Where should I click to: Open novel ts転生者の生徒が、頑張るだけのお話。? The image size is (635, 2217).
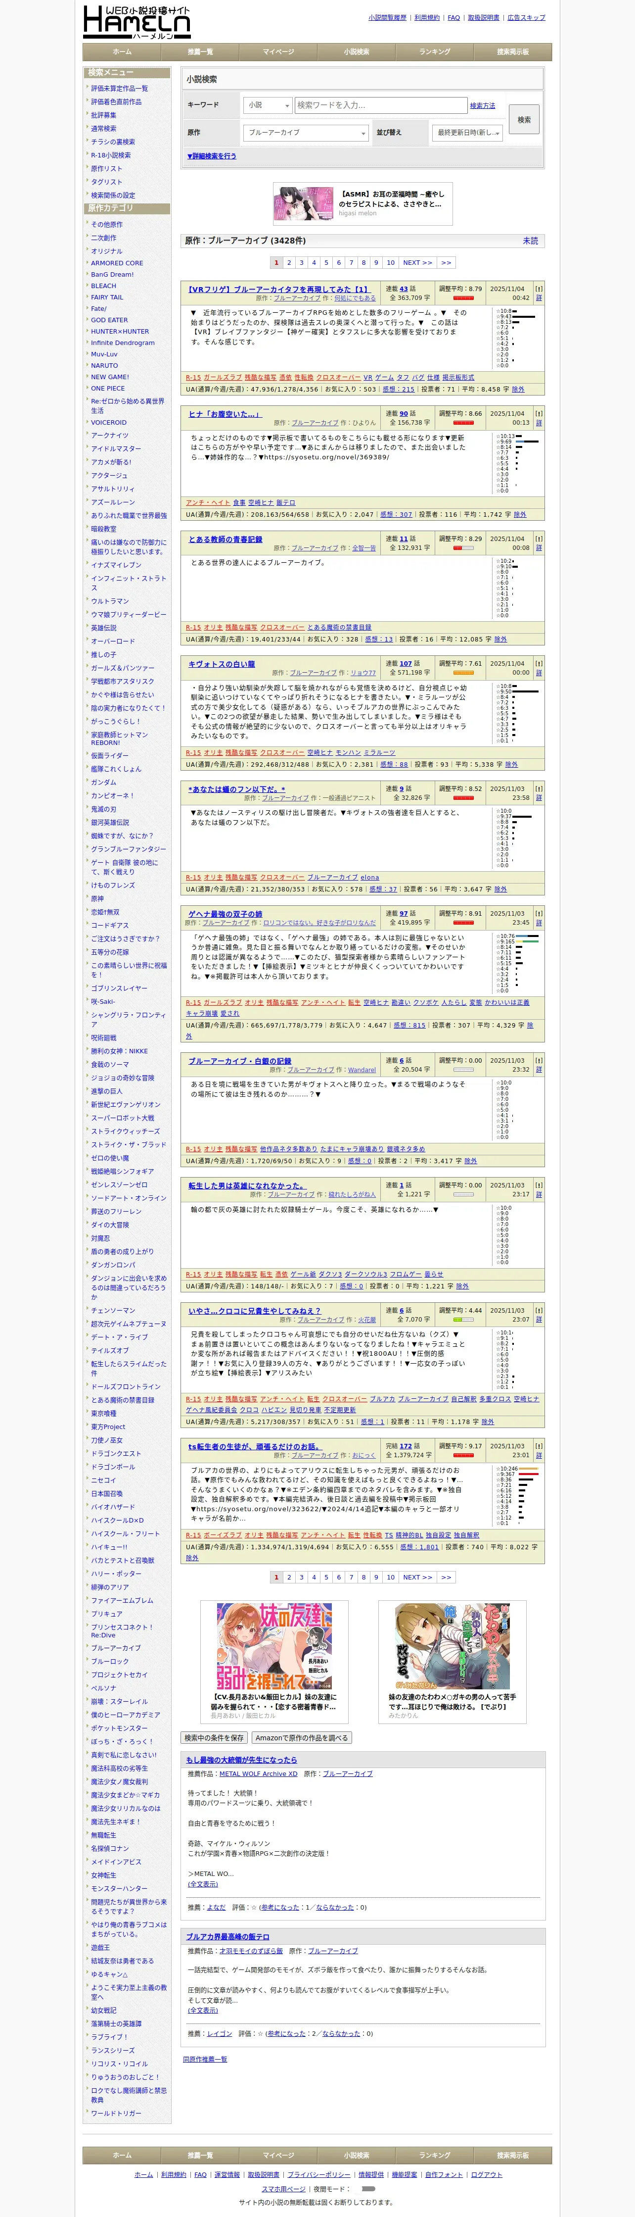[x=255, y=1447]
